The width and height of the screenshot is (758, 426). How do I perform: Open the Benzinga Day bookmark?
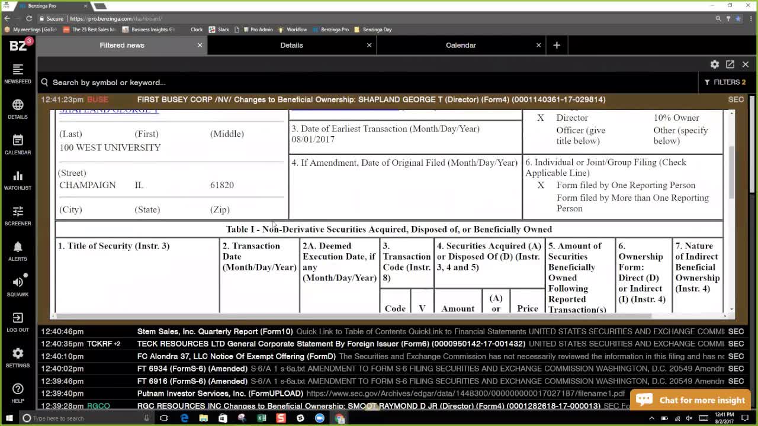[x=373, y=30]
